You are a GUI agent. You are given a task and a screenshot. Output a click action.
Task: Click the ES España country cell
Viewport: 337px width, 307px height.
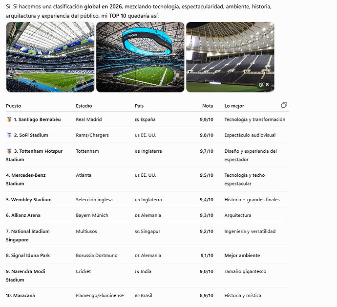pyautogui.click(x=145, y=119)
